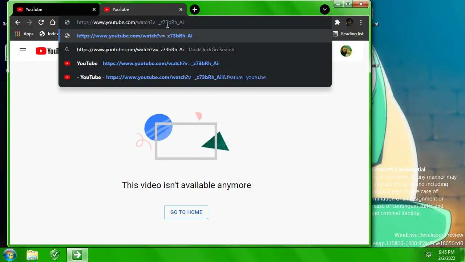Image resolution: width=465 pixels, height=262 pixels.
Task: Open the Reading list
Action: [348, 34]
